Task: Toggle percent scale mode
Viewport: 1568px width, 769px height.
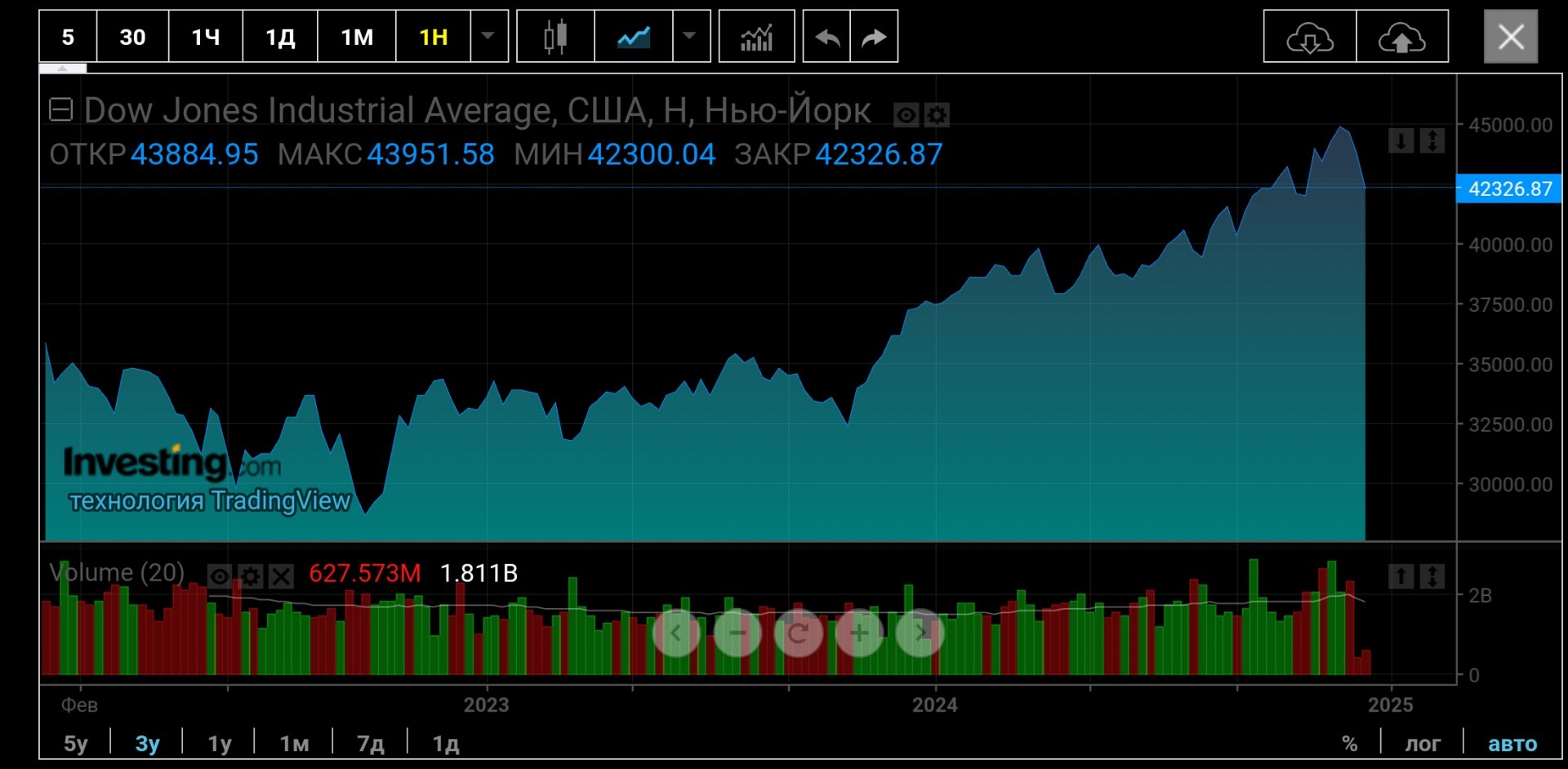Action: coord(1350,744)
